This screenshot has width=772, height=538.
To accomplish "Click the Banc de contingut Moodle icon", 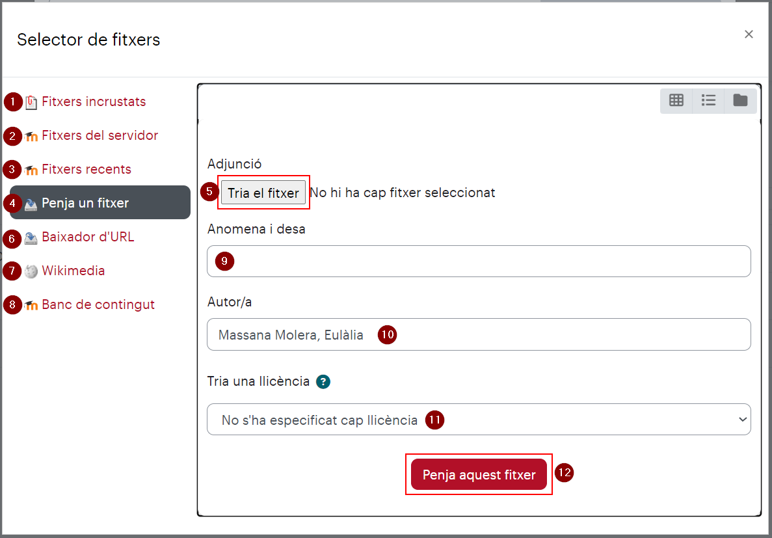I will [31, 306].
